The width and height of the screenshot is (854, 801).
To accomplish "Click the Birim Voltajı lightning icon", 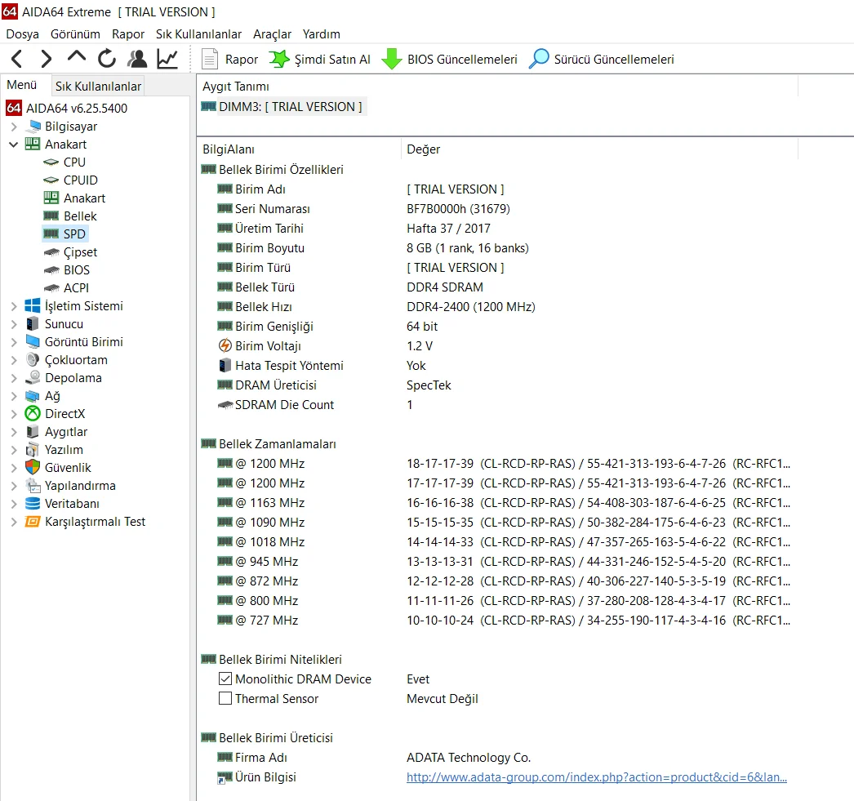I will click(225, 345).
